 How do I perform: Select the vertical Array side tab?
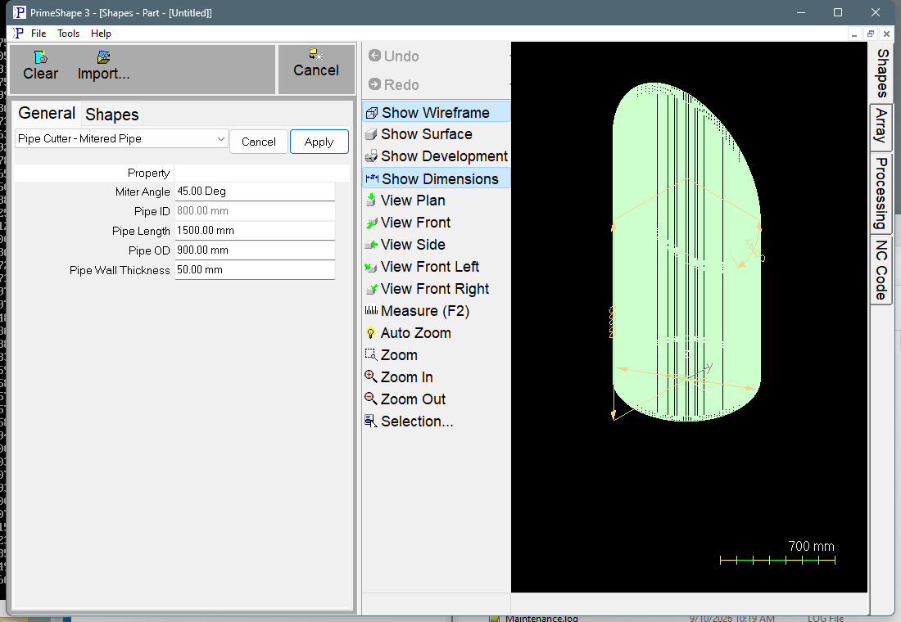[881, 126]
